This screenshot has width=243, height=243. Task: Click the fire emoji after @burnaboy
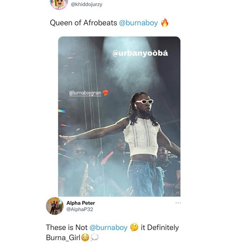pyautogui.click(x=164, y=23)
